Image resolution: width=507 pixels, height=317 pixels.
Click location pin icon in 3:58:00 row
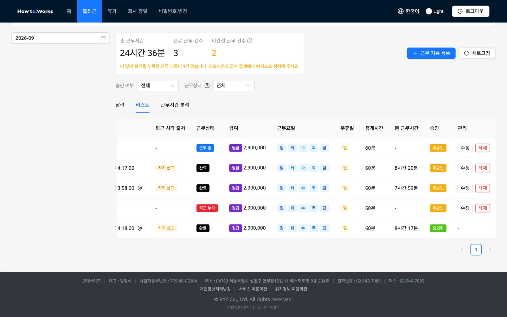click(x=140, y=188)
